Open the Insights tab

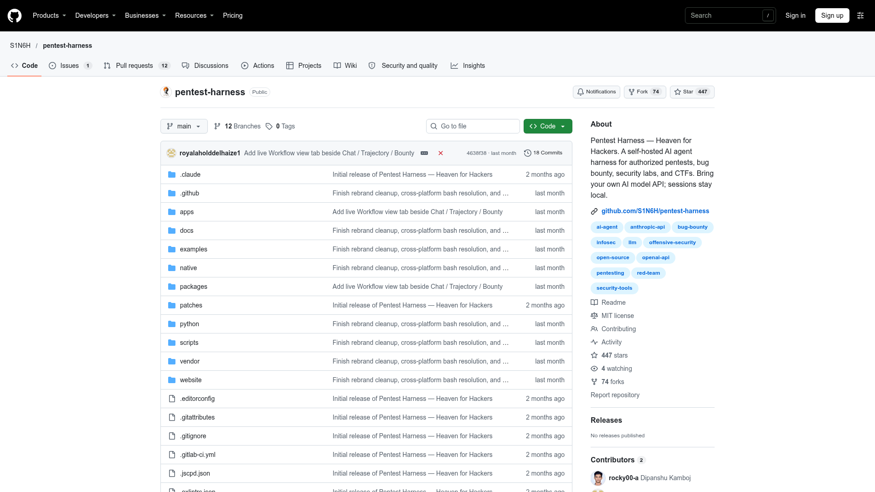tap(468, 66)
